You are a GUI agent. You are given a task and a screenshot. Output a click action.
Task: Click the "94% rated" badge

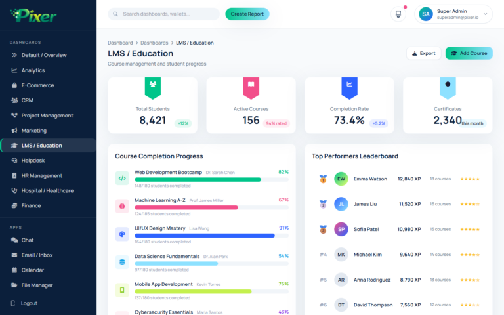[x=276, y=123]
